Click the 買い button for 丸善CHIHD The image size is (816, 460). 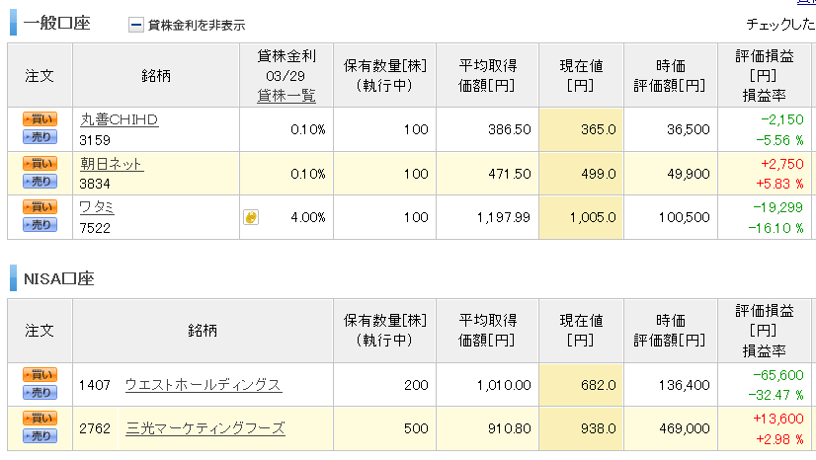tap(40, 119)
